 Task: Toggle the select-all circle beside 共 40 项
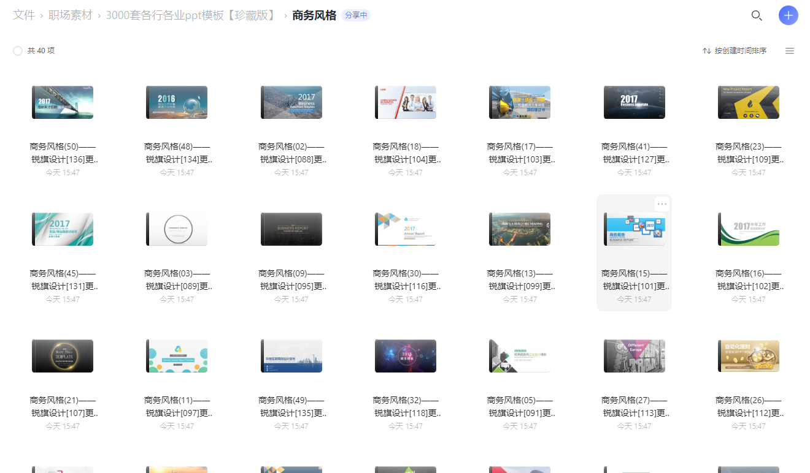point(18,51)
